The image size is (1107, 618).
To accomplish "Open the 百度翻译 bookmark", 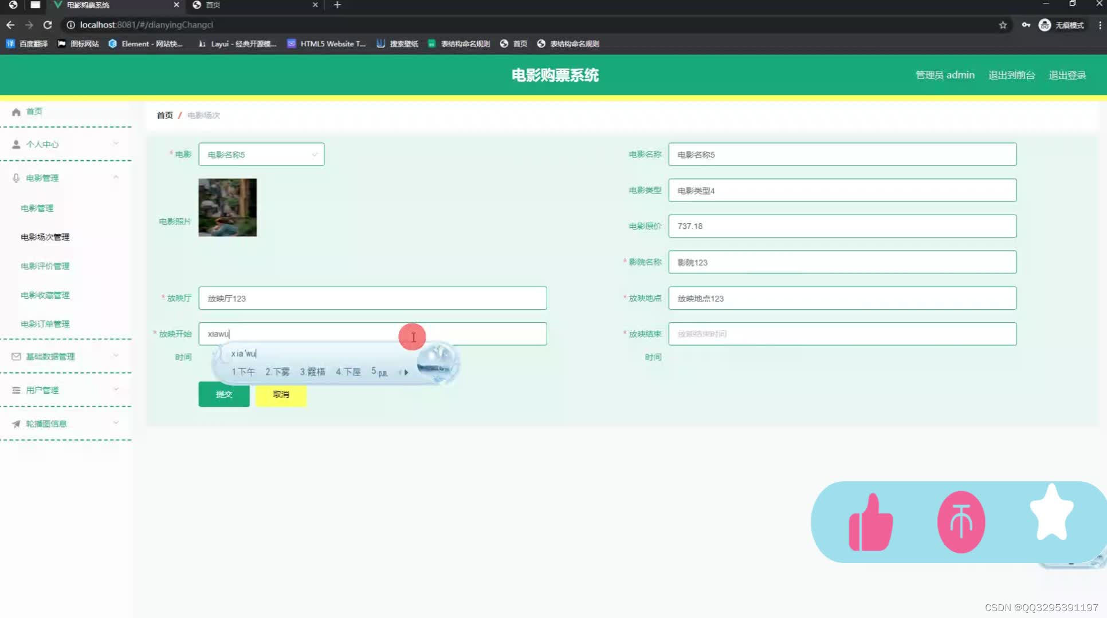I will 27,43.
